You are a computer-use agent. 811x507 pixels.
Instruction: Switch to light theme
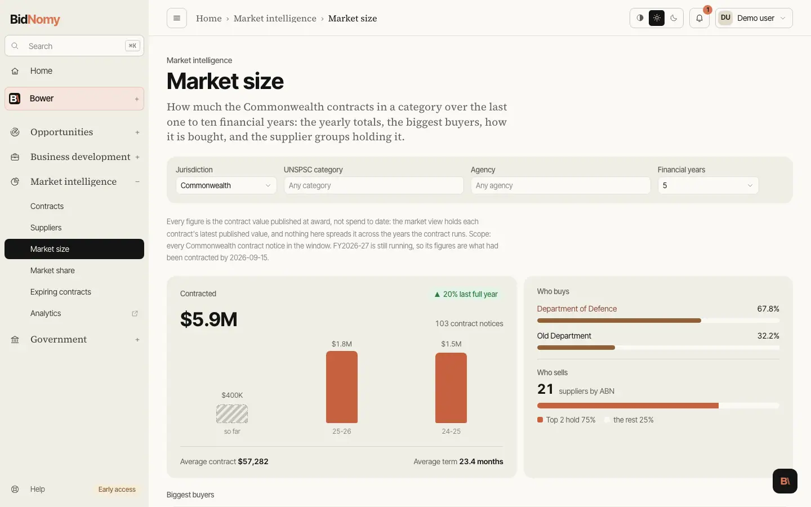[657, 18]
